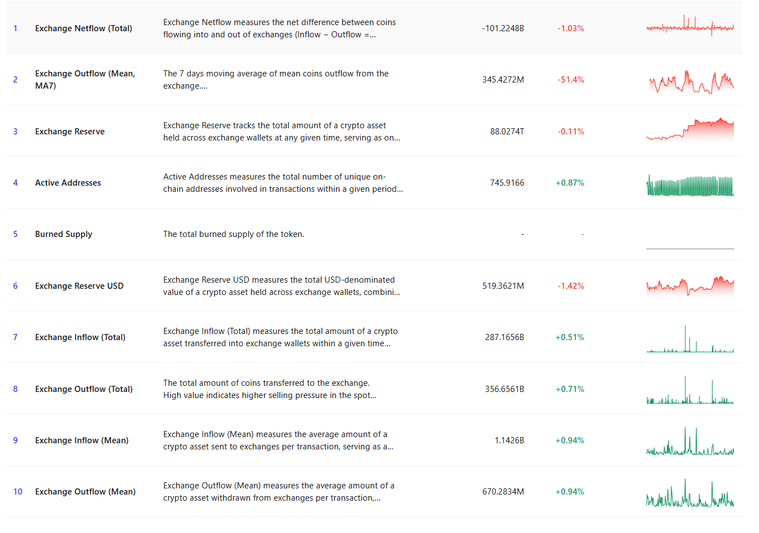
Task: Open the Exchange Reserve USD sparkline chart
Action: point(690,286)
